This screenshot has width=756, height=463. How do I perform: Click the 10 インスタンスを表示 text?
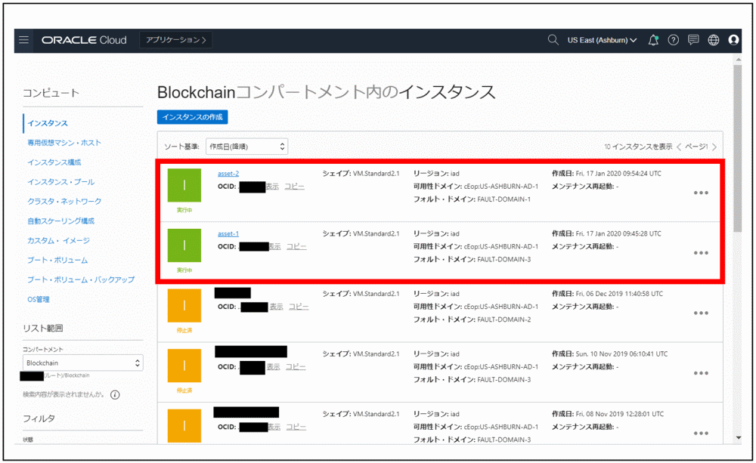pyautogui.click(x=638, y=147)
